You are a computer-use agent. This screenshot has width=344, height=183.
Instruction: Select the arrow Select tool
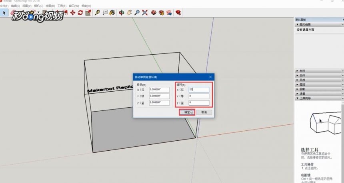click(4, 13)
